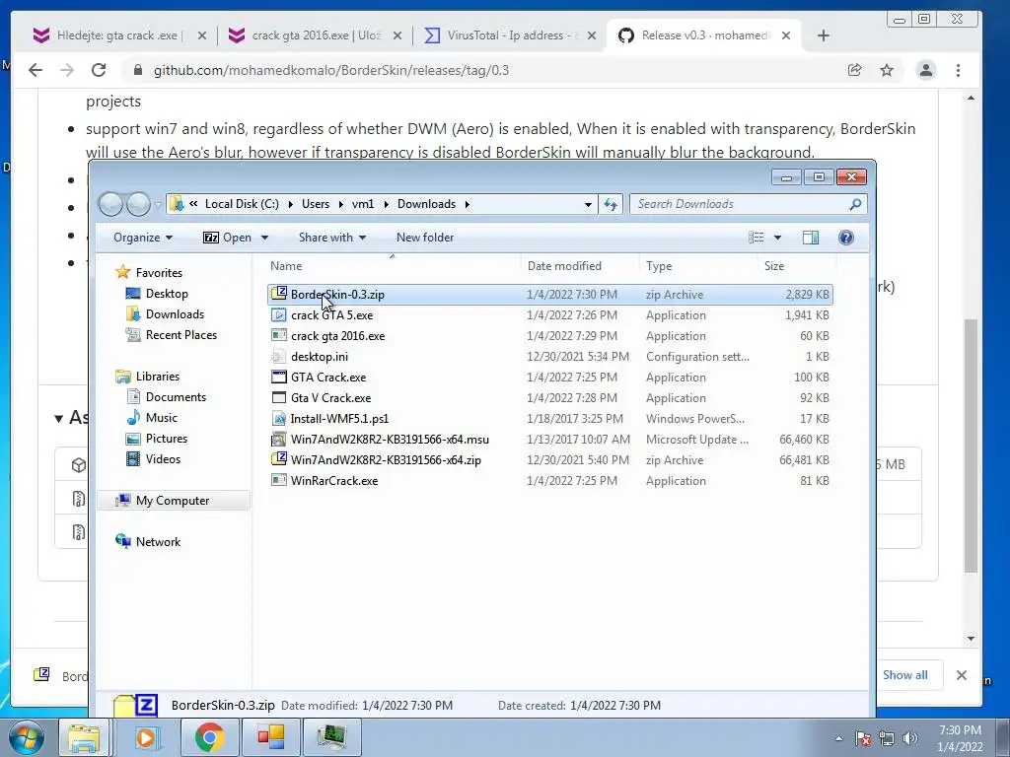Close the Chrome downloads bar
This screenshot has width=1010, height=757.
pyautogui.click(x=961, y=674)
